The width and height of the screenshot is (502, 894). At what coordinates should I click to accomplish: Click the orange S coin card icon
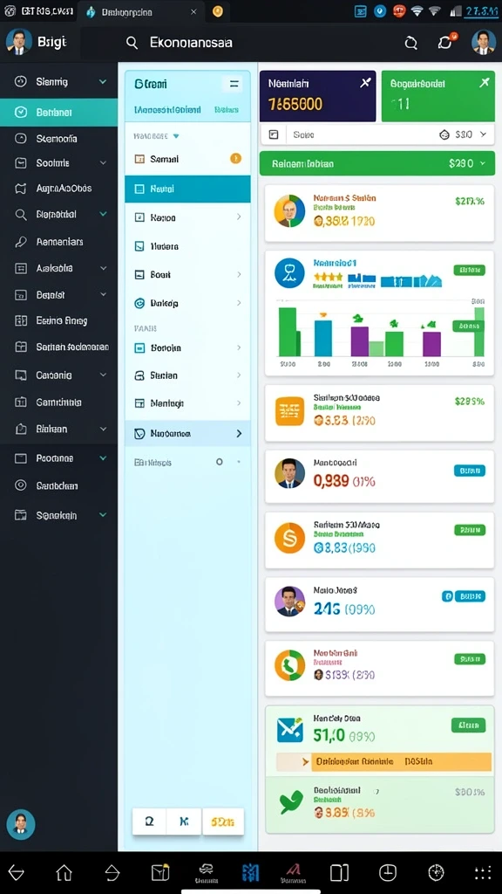289,538
